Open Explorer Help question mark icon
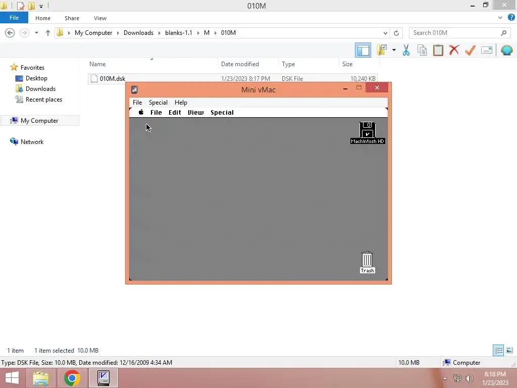Screen dimensions: 517x388 511,18
